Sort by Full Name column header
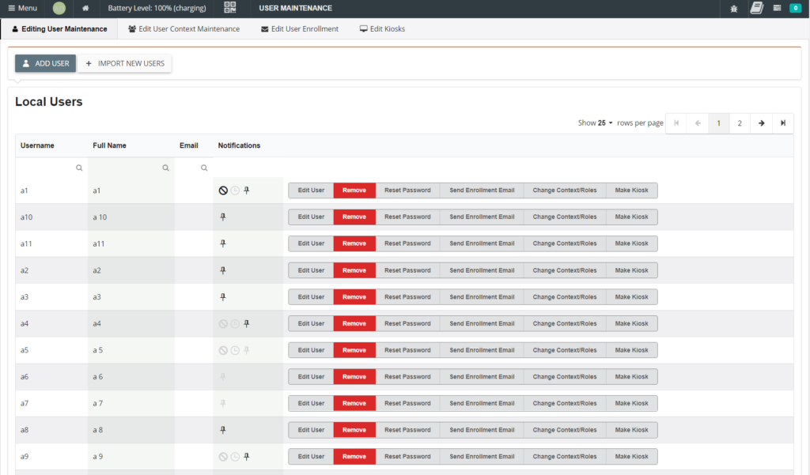 [109, 145]
